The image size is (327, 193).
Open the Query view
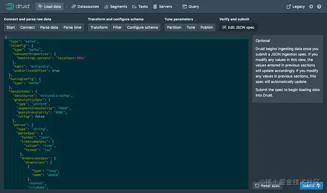tap(191, 7)
